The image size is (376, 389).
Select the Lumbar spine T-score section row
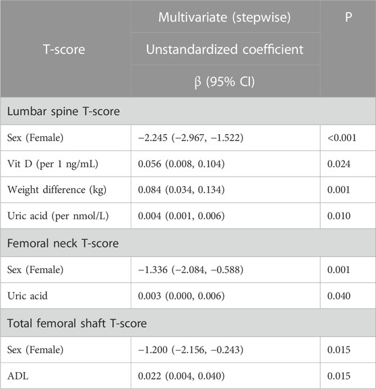click(x=188, y=111)
